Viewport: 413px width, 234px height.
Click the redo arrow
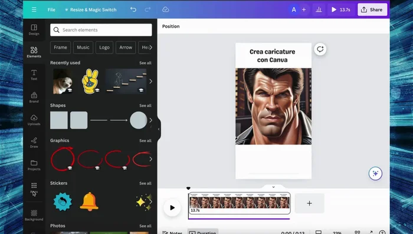click(x=147, y=10)
